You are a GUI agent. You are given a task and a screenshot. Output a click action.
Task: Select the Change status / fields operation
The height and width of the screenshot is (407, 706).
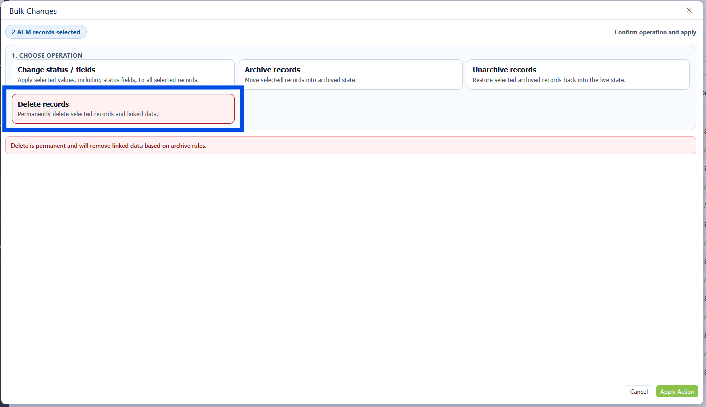point(123,74)
